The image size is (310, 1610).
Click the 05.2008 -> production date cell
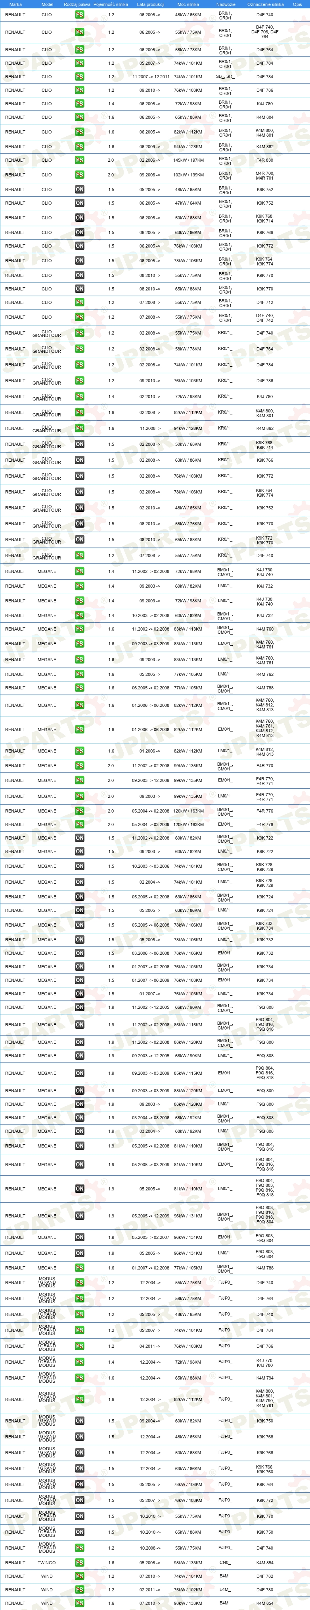click(150, 1562)
